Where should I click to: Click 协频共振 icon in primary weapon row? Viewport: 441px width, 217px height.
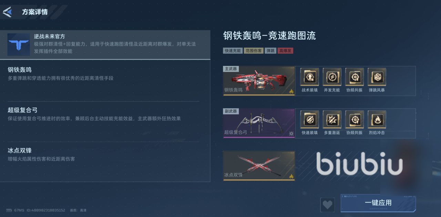pos(354,77)
